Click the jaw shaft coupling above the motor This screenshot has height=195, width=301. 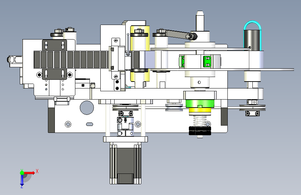click(126, 127)
